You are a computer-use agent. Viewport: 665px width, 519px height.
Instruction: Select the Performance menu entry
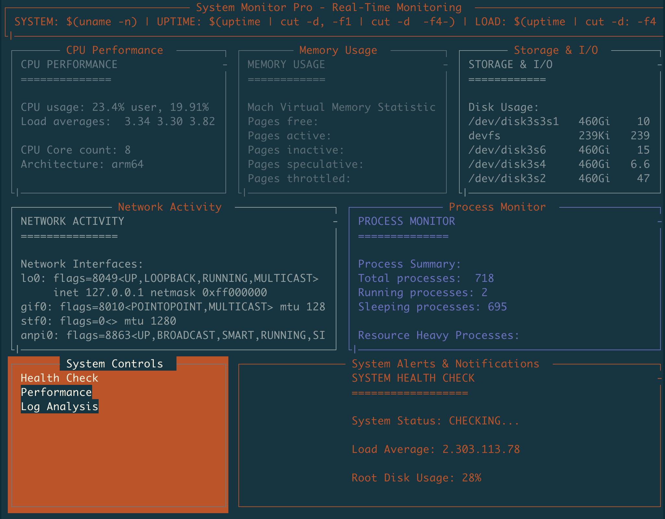pyautogui.click(x=56, y=392)
